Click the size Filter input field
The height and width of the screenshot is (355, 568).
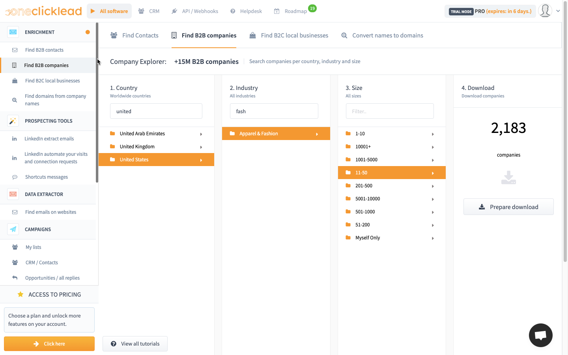click(x=390, y=111)
